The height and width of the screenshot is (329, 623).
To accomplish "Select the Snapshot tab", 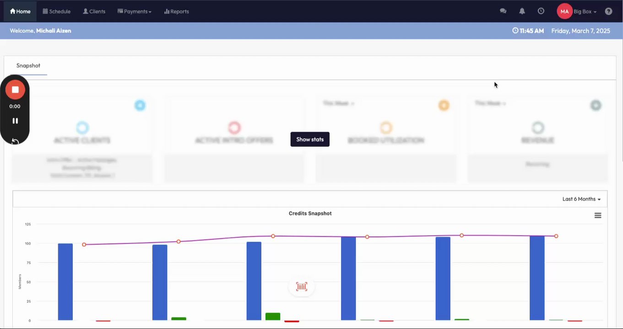I will coord(28,65).
